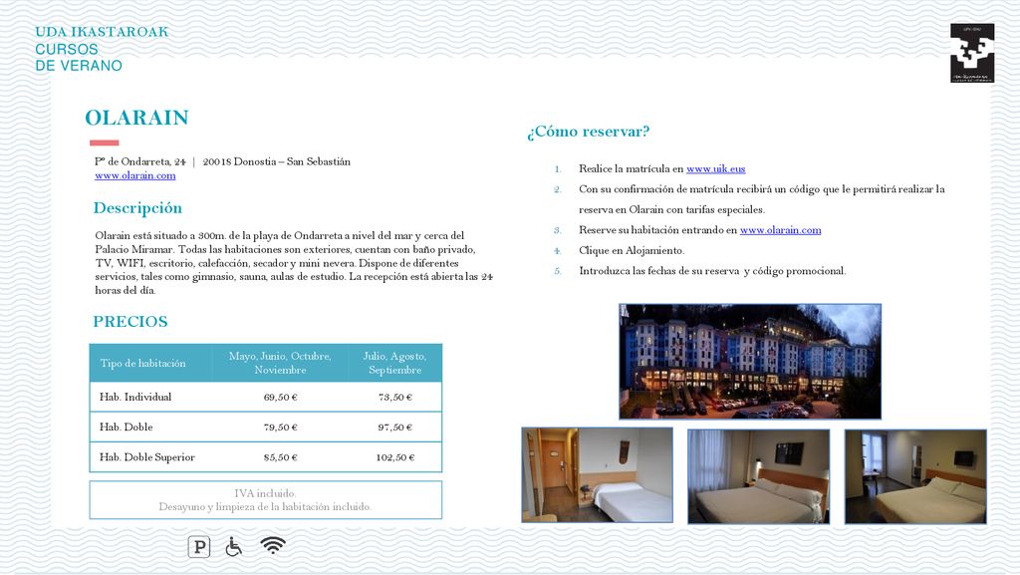1020x575 pixels.
Task: Click the middle double bed room photo
Action: (758, 476)
